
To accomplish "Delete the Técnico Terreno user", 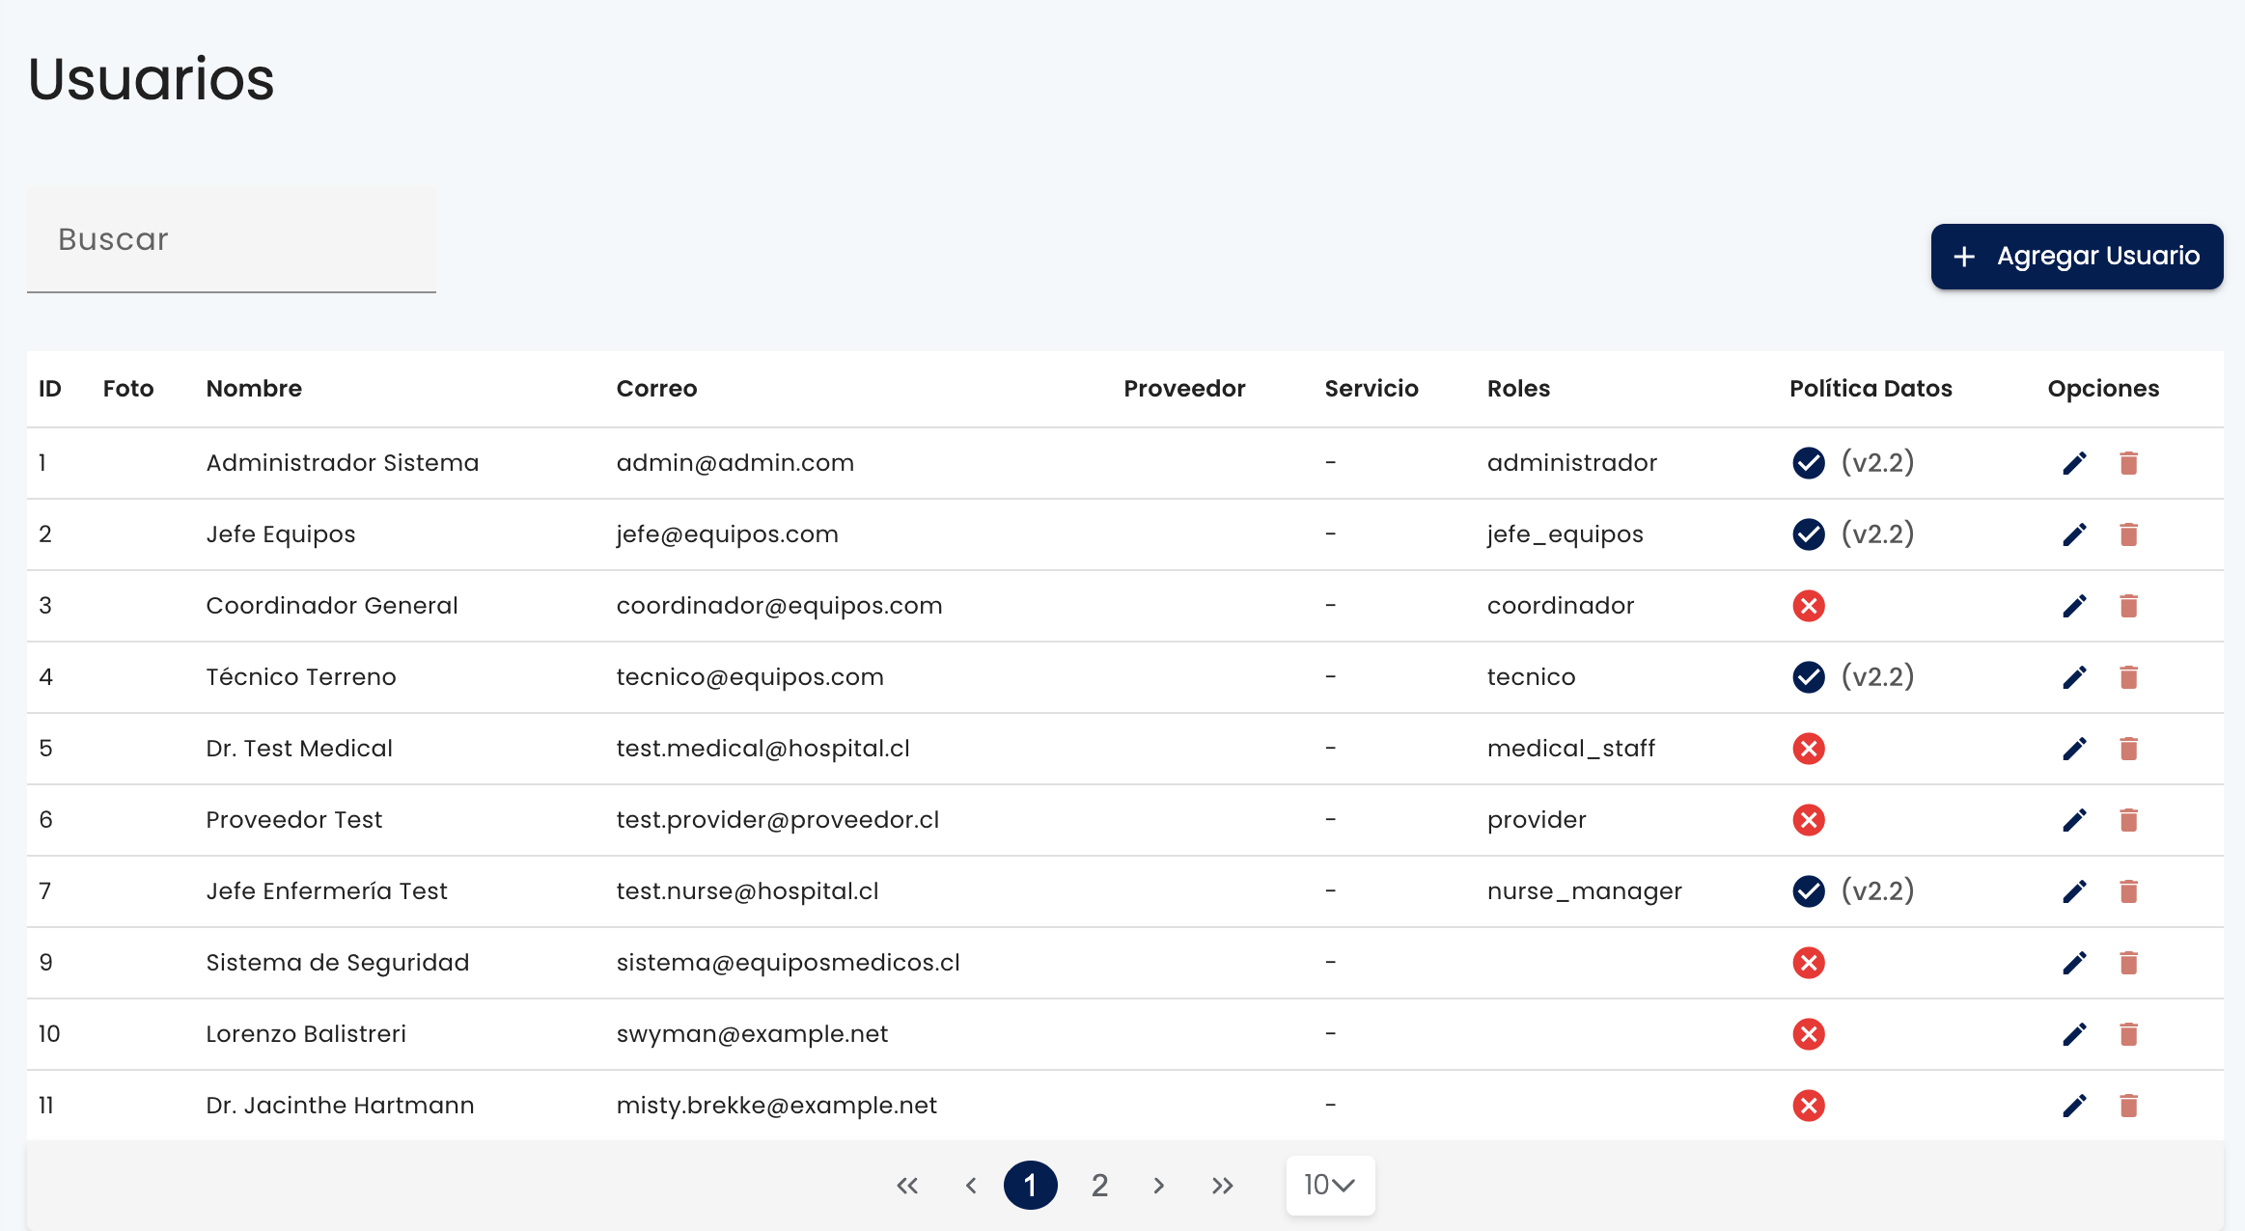I will click(x=2128, y=678).
